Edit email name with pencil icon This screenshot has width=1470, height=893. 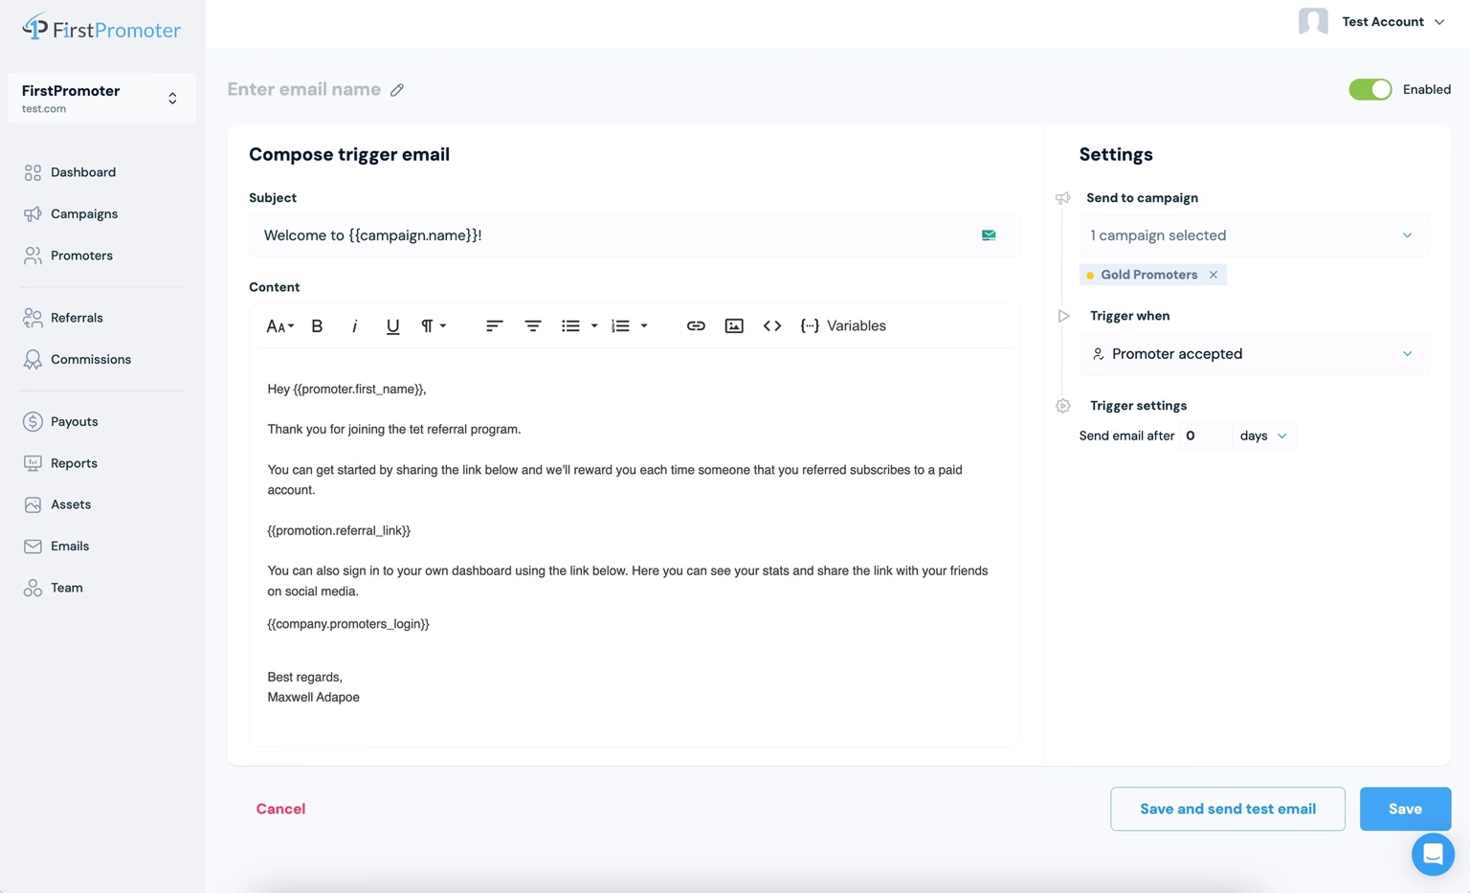click(397, 90)
